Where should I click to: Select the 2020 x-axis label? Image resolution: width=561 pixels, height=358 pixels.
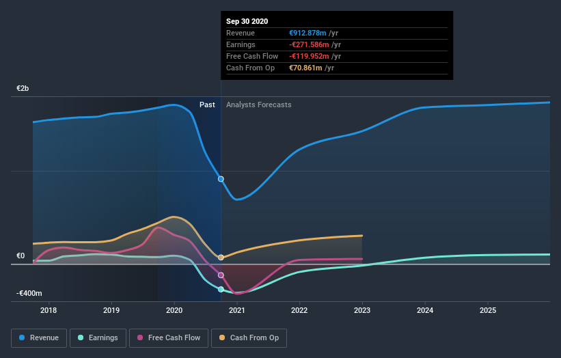[x=174, y=310]
